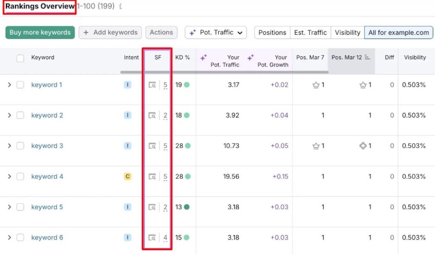The height and width of the screenshot is (254, 435).
Task: Open SERP features icon for keyword 6
Action: coord(152,237)
